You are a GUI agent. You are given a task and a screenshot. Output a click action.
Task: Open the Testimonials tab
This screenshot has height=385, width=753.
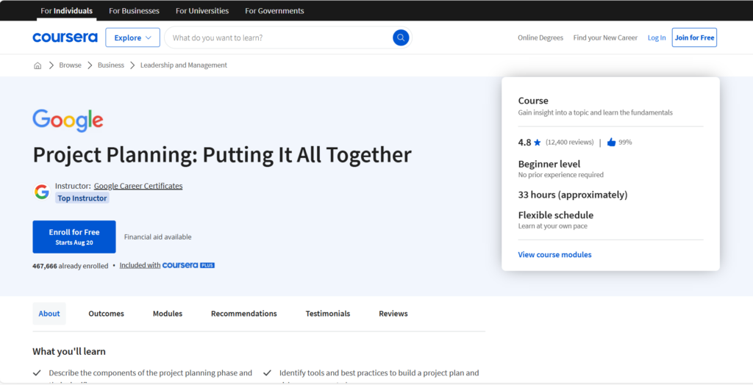[x=328, y=314]
